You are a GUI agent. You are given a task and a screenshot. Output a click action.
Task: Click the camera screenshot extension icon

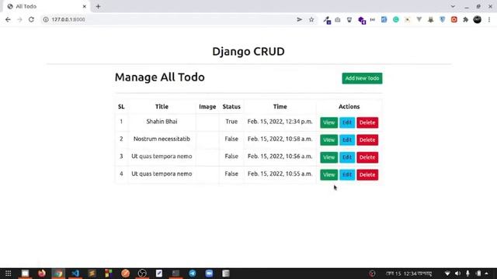(x=338, y=19)
